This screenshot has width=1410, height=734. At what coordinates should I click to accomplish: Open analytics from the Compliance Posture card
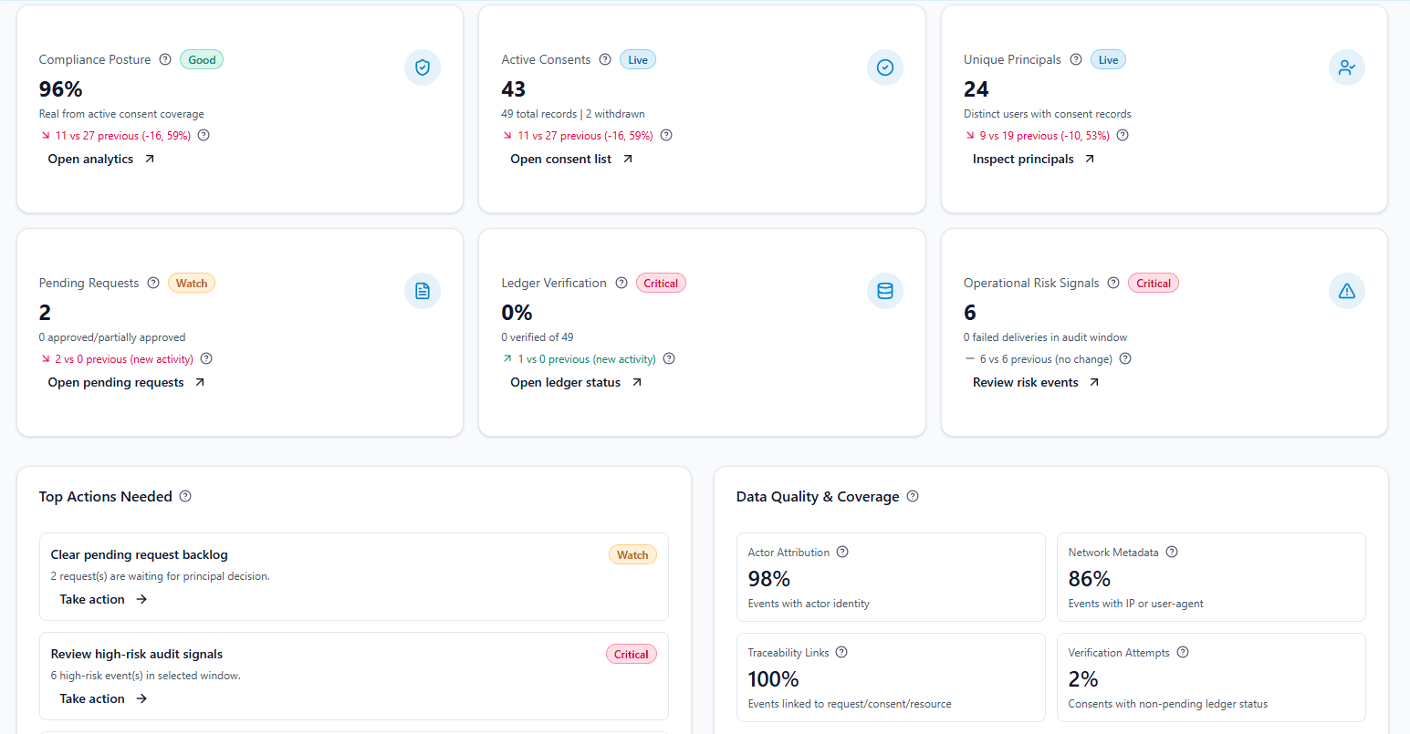click(90, 159)
